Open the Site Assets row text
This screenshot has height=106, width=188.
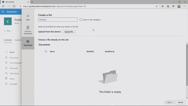[14, 68]
